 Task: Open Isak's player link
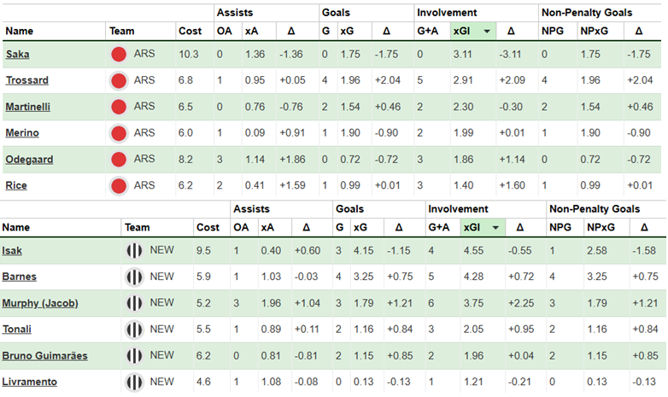[12, 251]
